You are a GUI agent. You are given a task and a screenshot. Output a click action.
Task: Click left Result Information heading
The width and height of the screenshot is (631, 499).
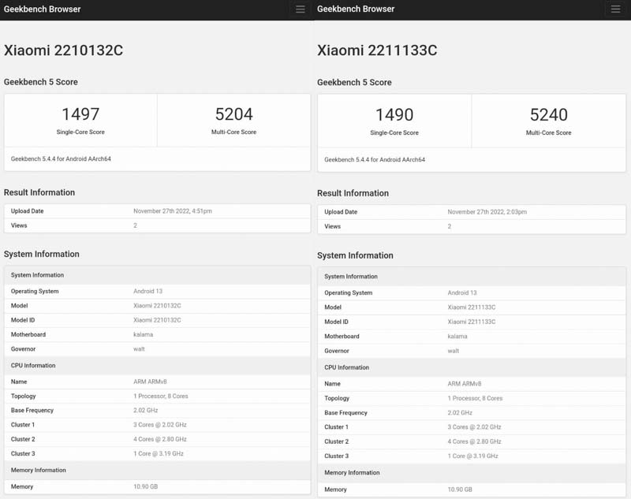click(39, 192)
